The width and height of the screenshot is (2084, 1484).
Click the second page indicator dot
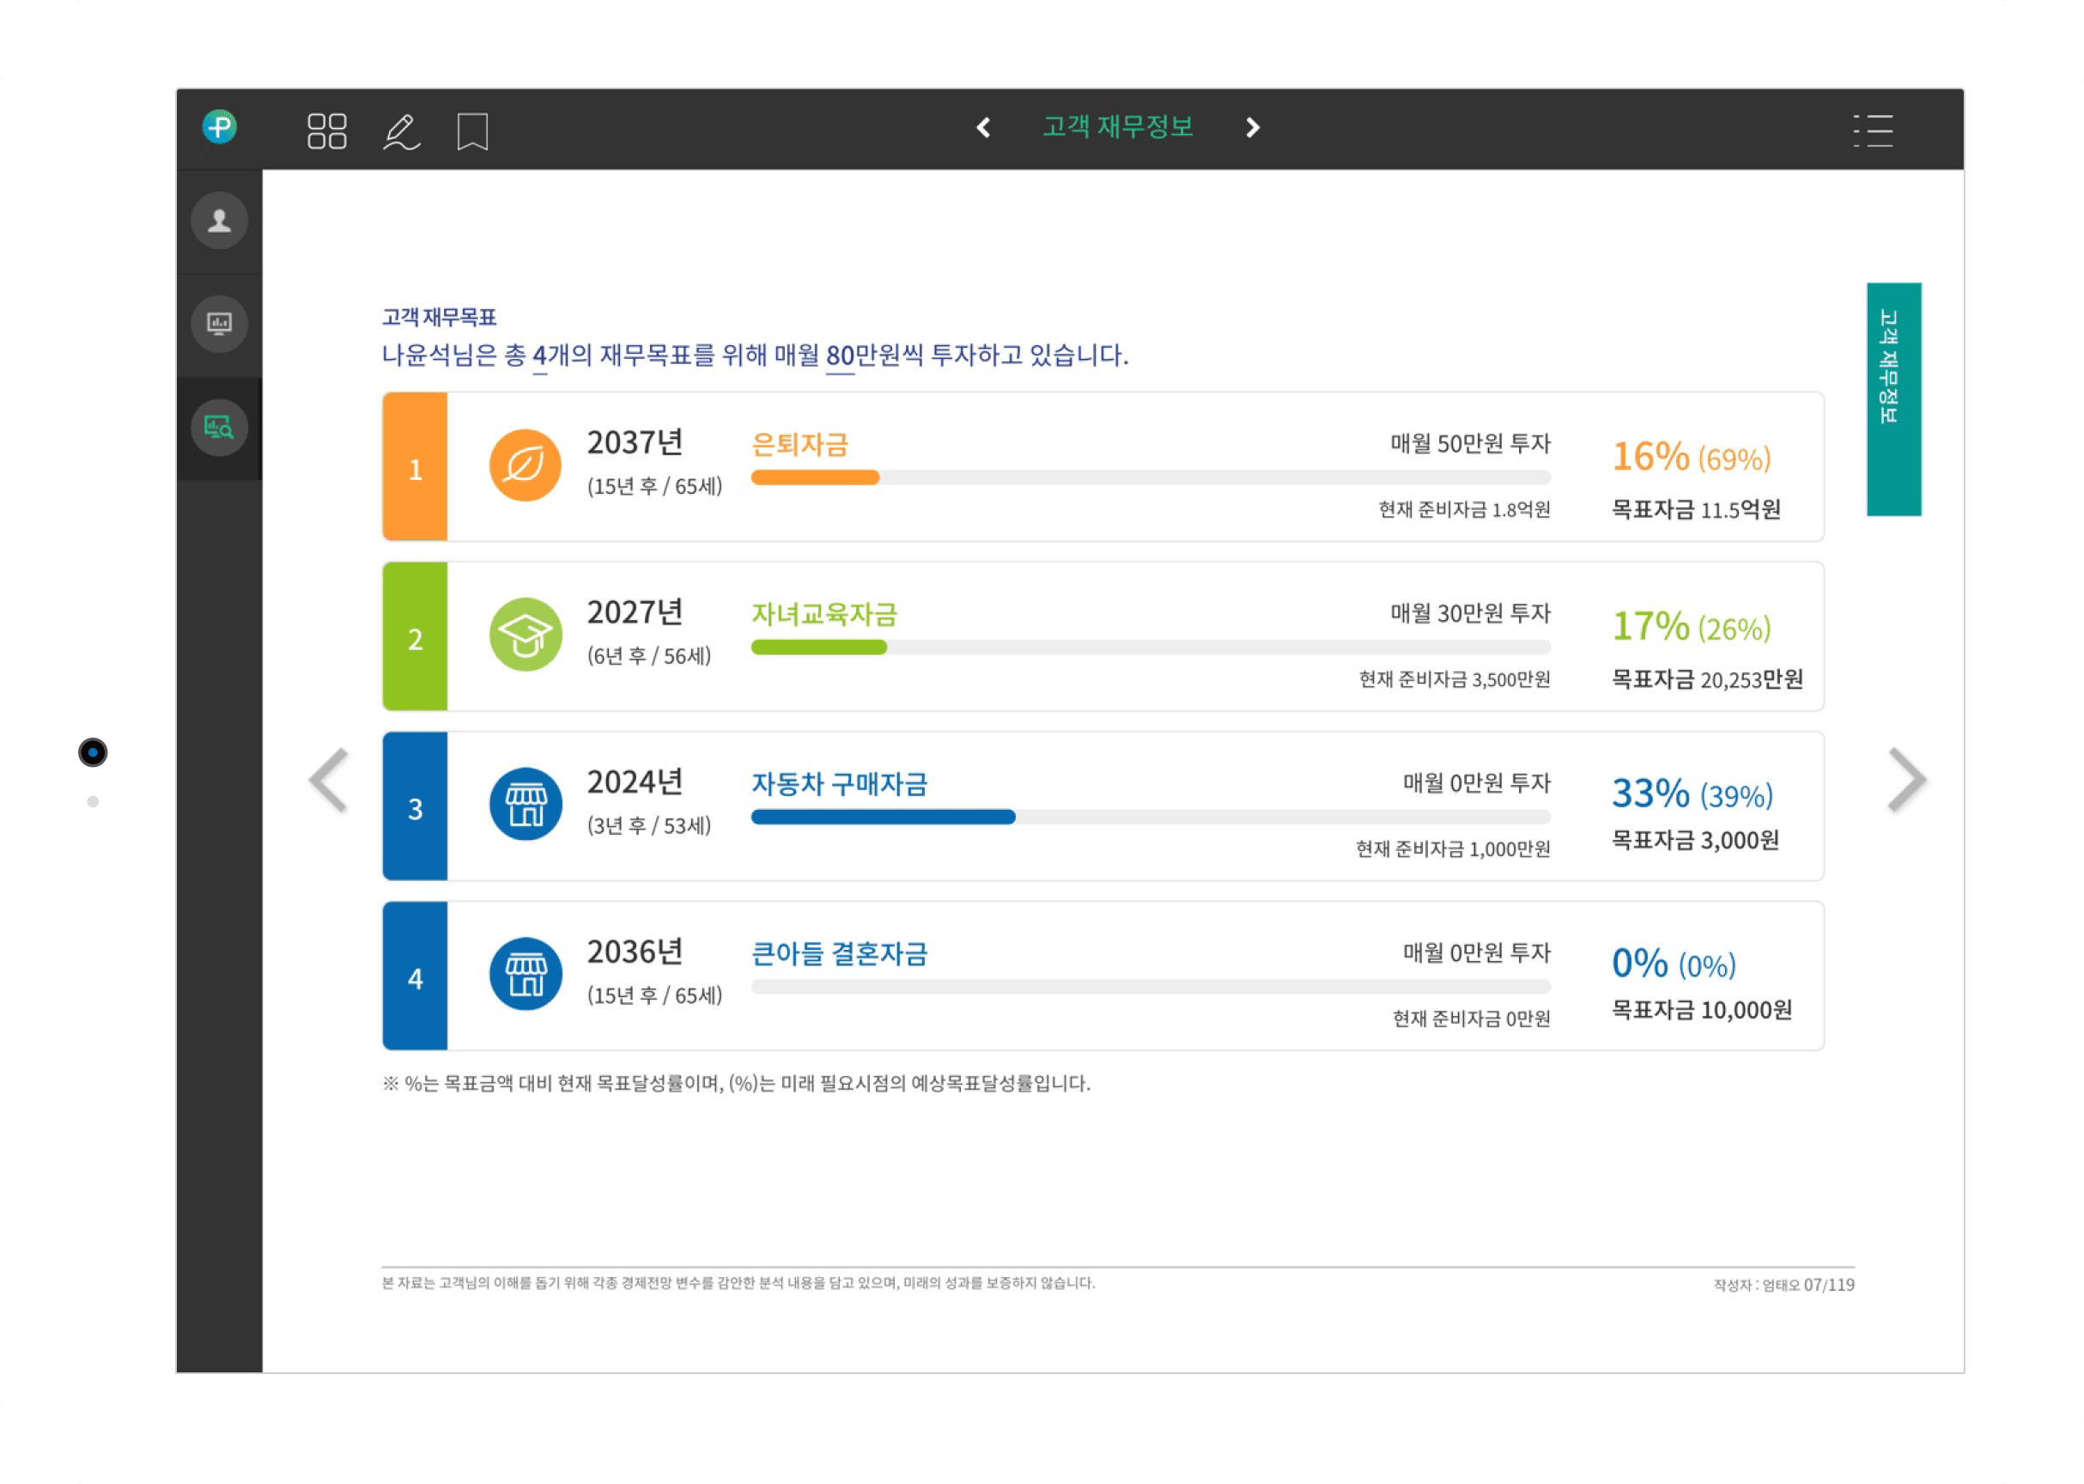(94, 801)
